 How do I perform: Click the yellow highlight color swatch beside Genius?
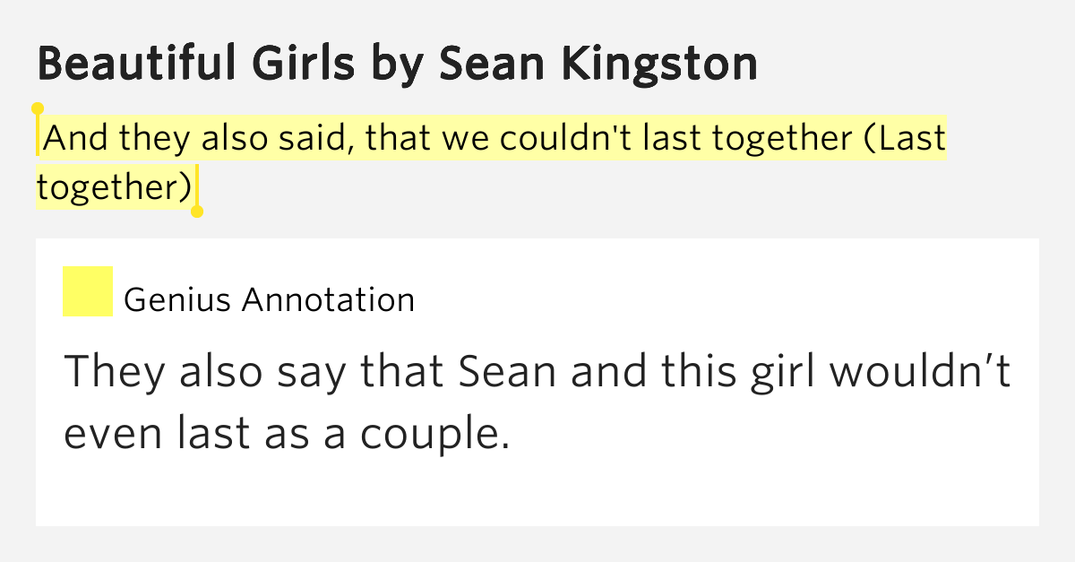87,291
